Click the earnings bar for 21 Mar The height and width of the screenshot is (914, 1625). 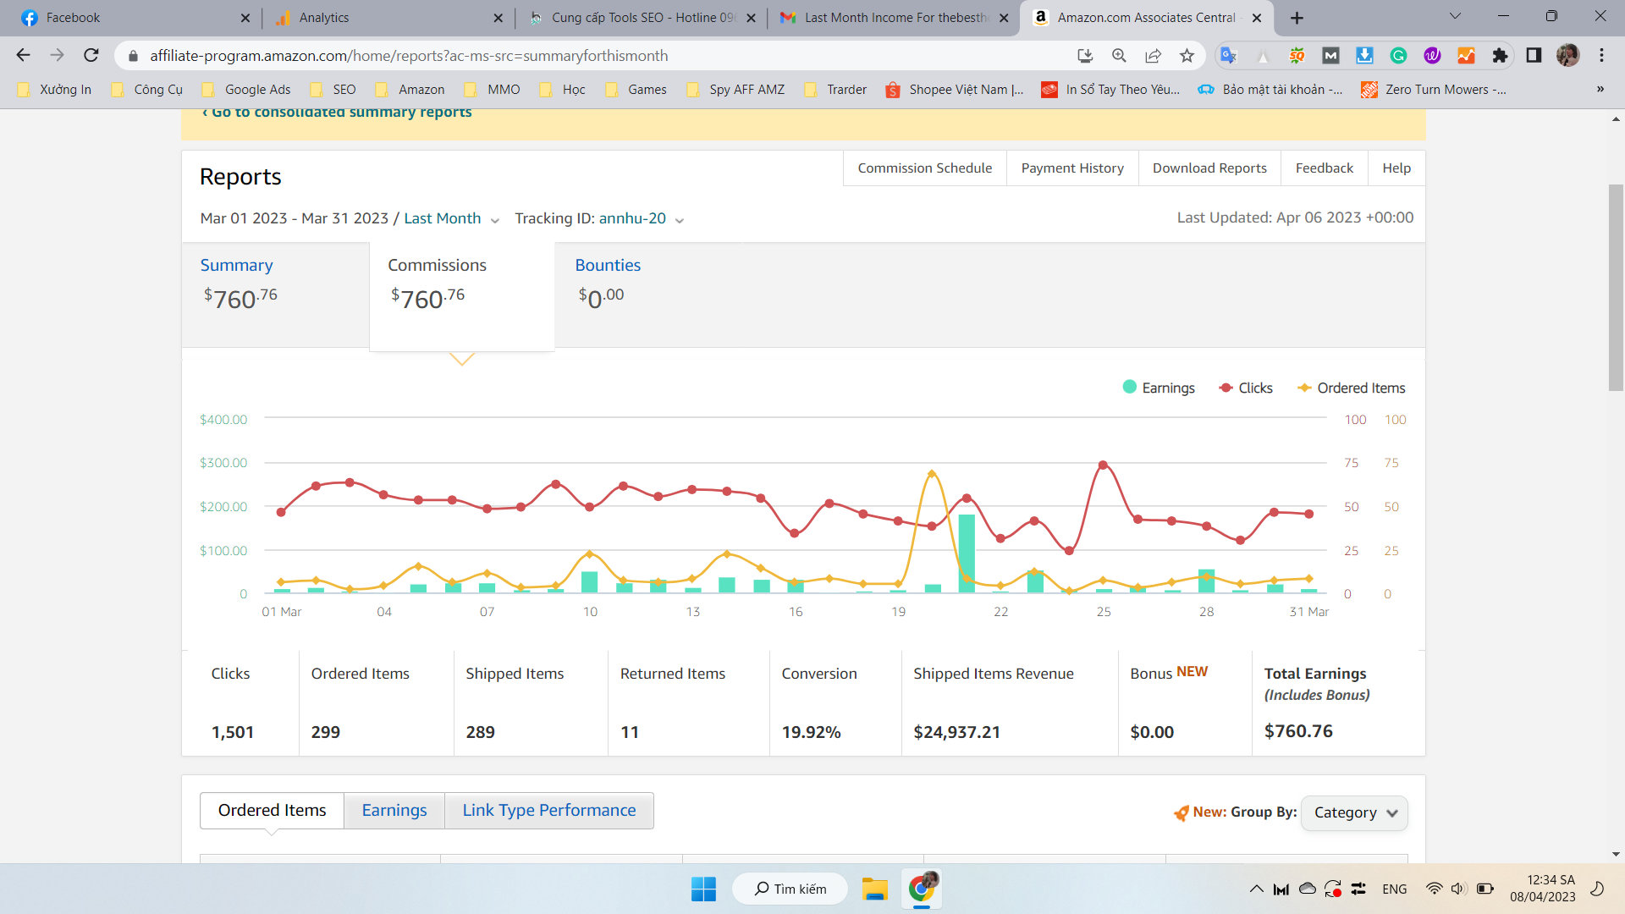pos(967,553)
